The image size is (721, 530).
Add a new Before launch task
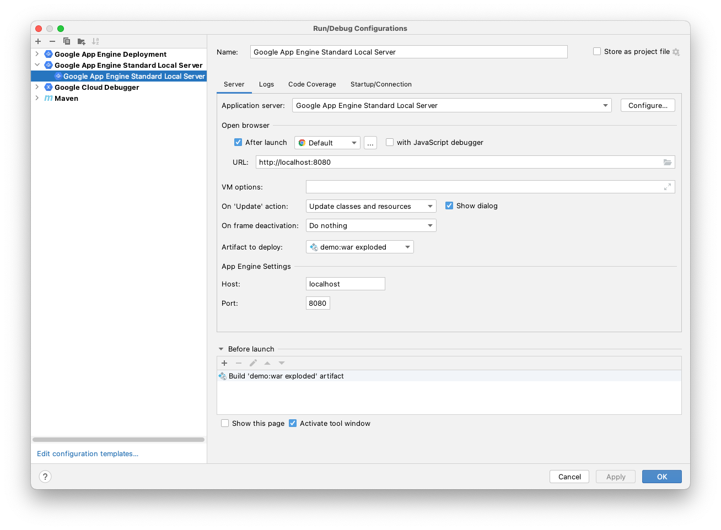(224, 363)
